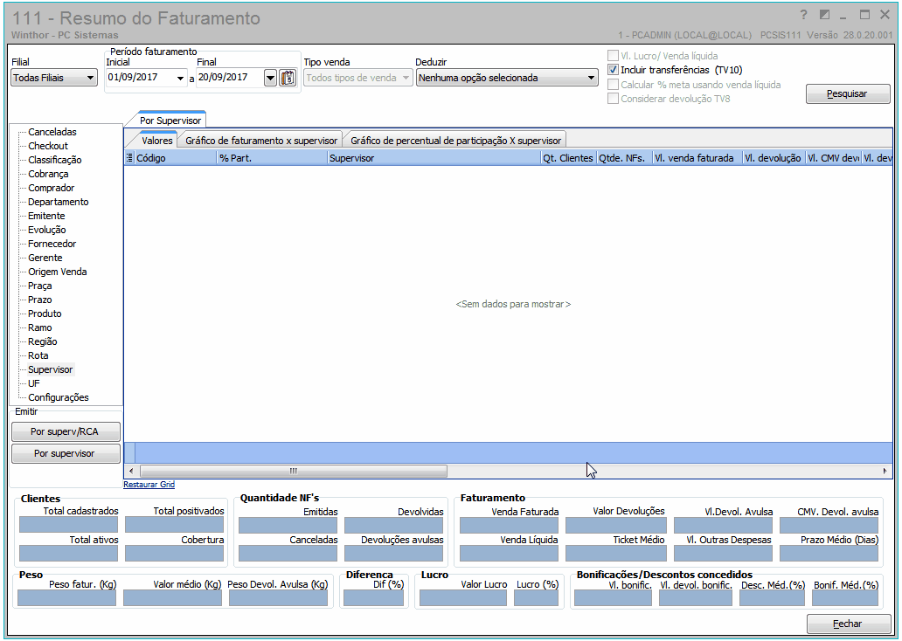Click the title bar note icon
Screen dimensions: 902x641
824,15
